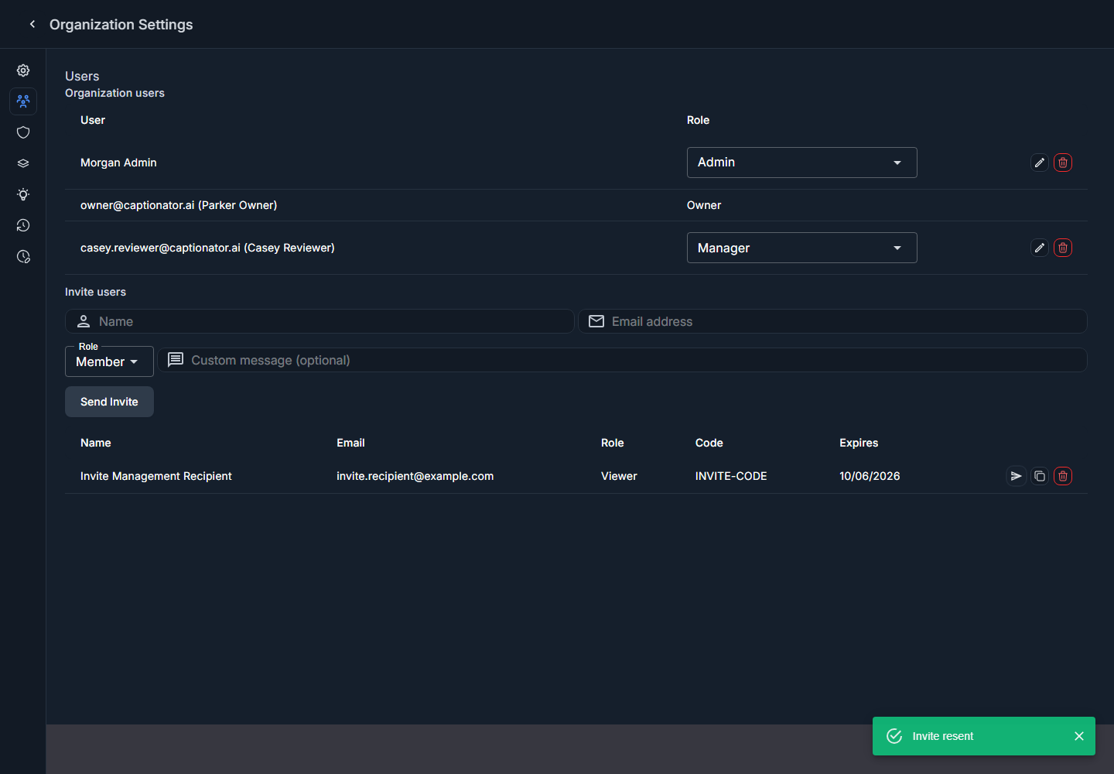The image size is (1114, 774).
Task: Click Invite Management Recipient name cell
Action: pos(156,476)
